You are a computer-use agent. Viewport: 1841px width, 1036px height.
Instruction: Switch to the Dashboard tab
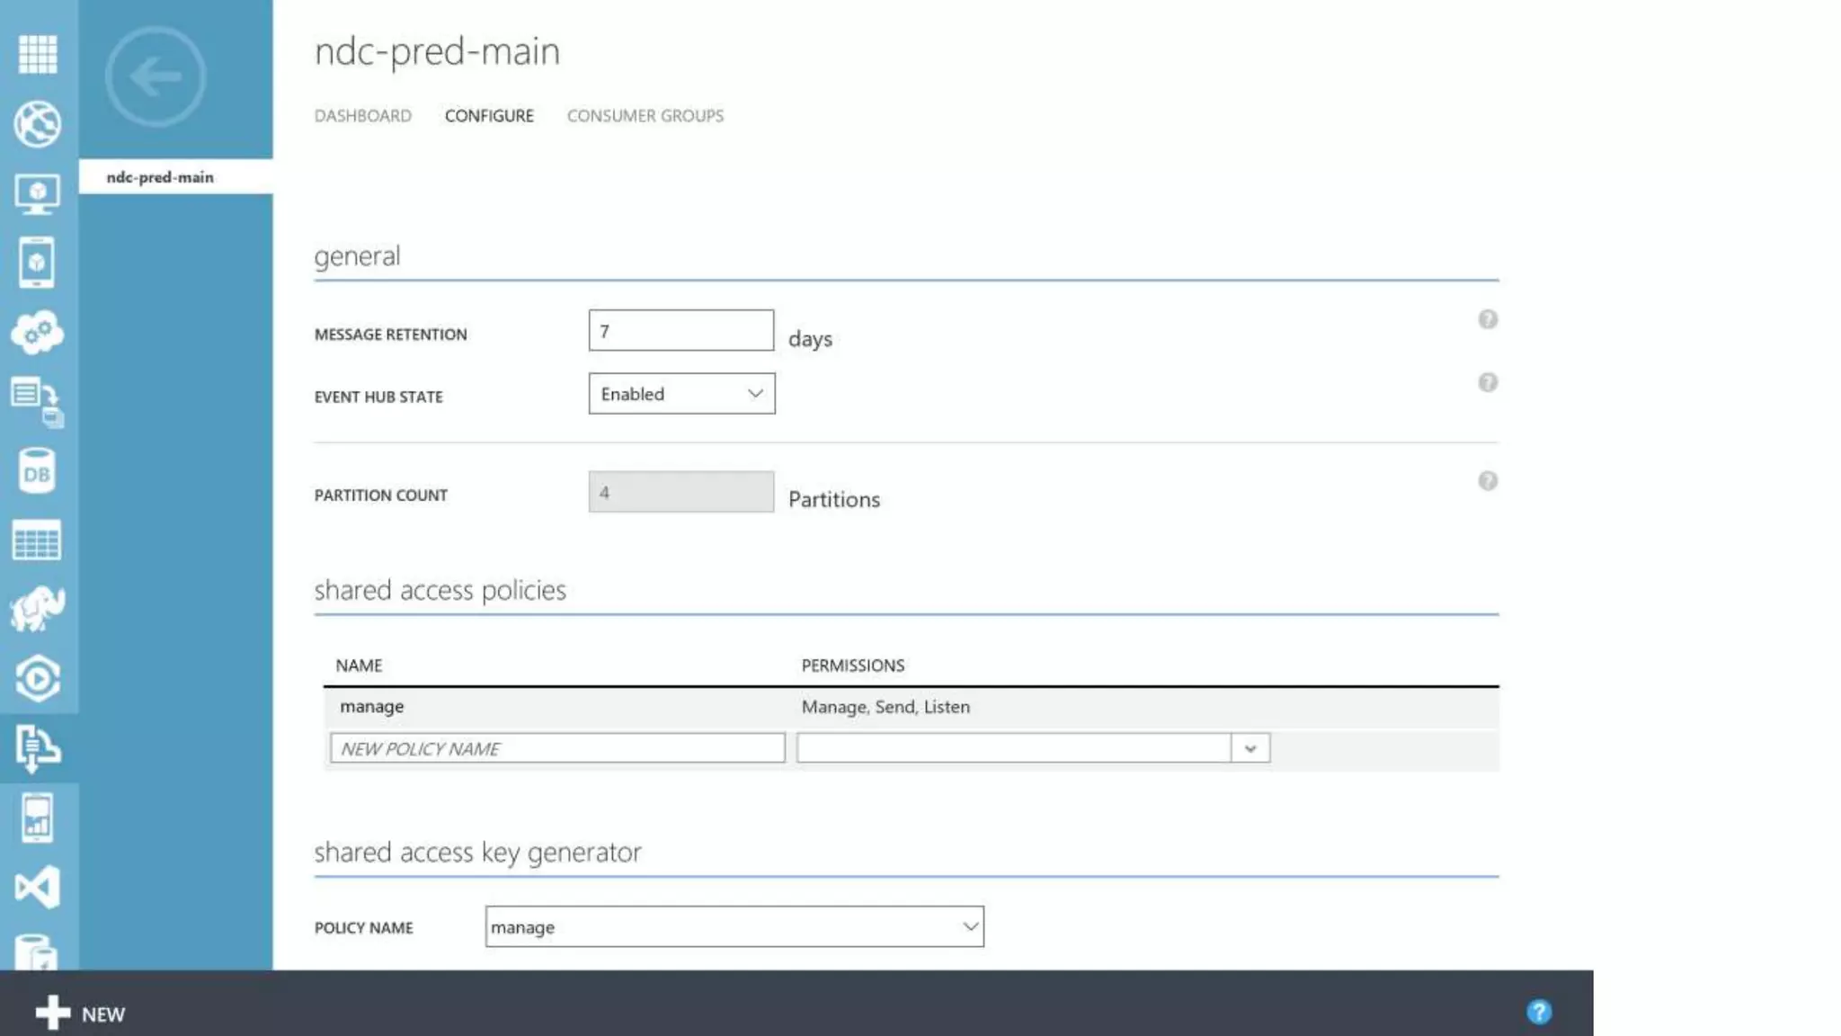point(363,116)
